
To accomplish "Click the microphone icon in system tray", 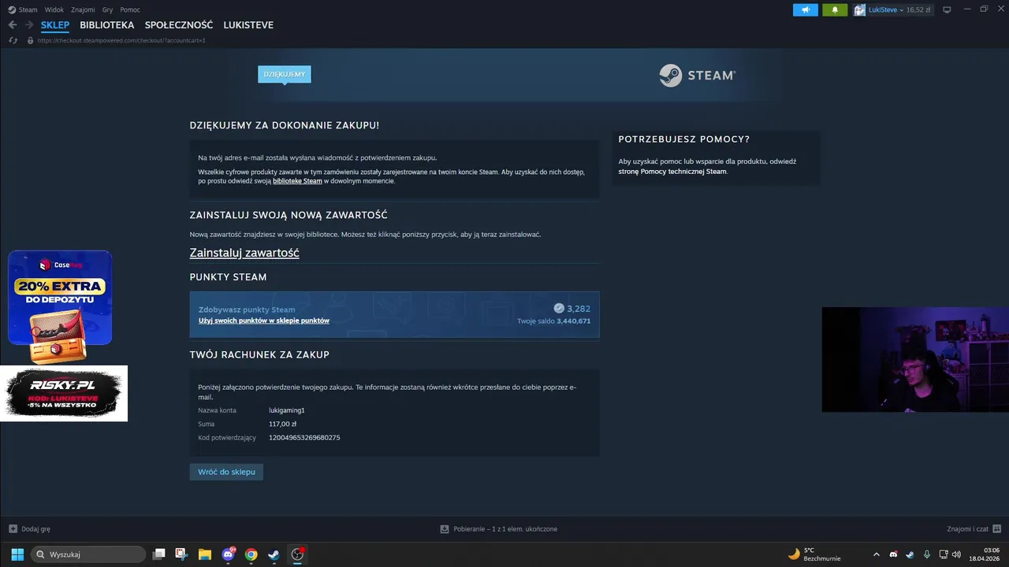I will (x=927, y=554).
